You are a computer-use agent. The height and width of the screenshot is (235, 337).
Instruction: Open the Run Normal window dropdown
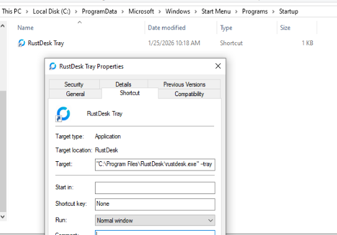(x=155, y=220)
